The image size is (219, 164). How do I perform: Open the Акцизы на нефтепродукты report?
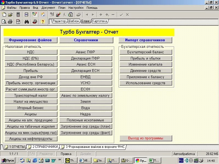(31, 139)
